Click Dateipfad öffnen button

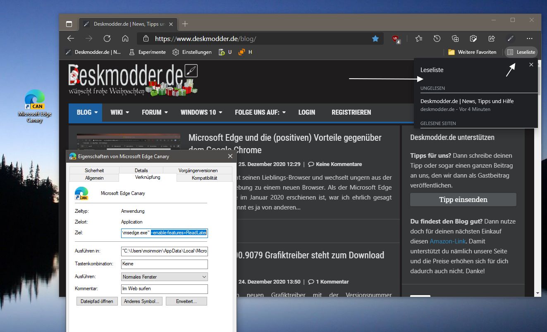pyautogui.click(x=97, y=301)
